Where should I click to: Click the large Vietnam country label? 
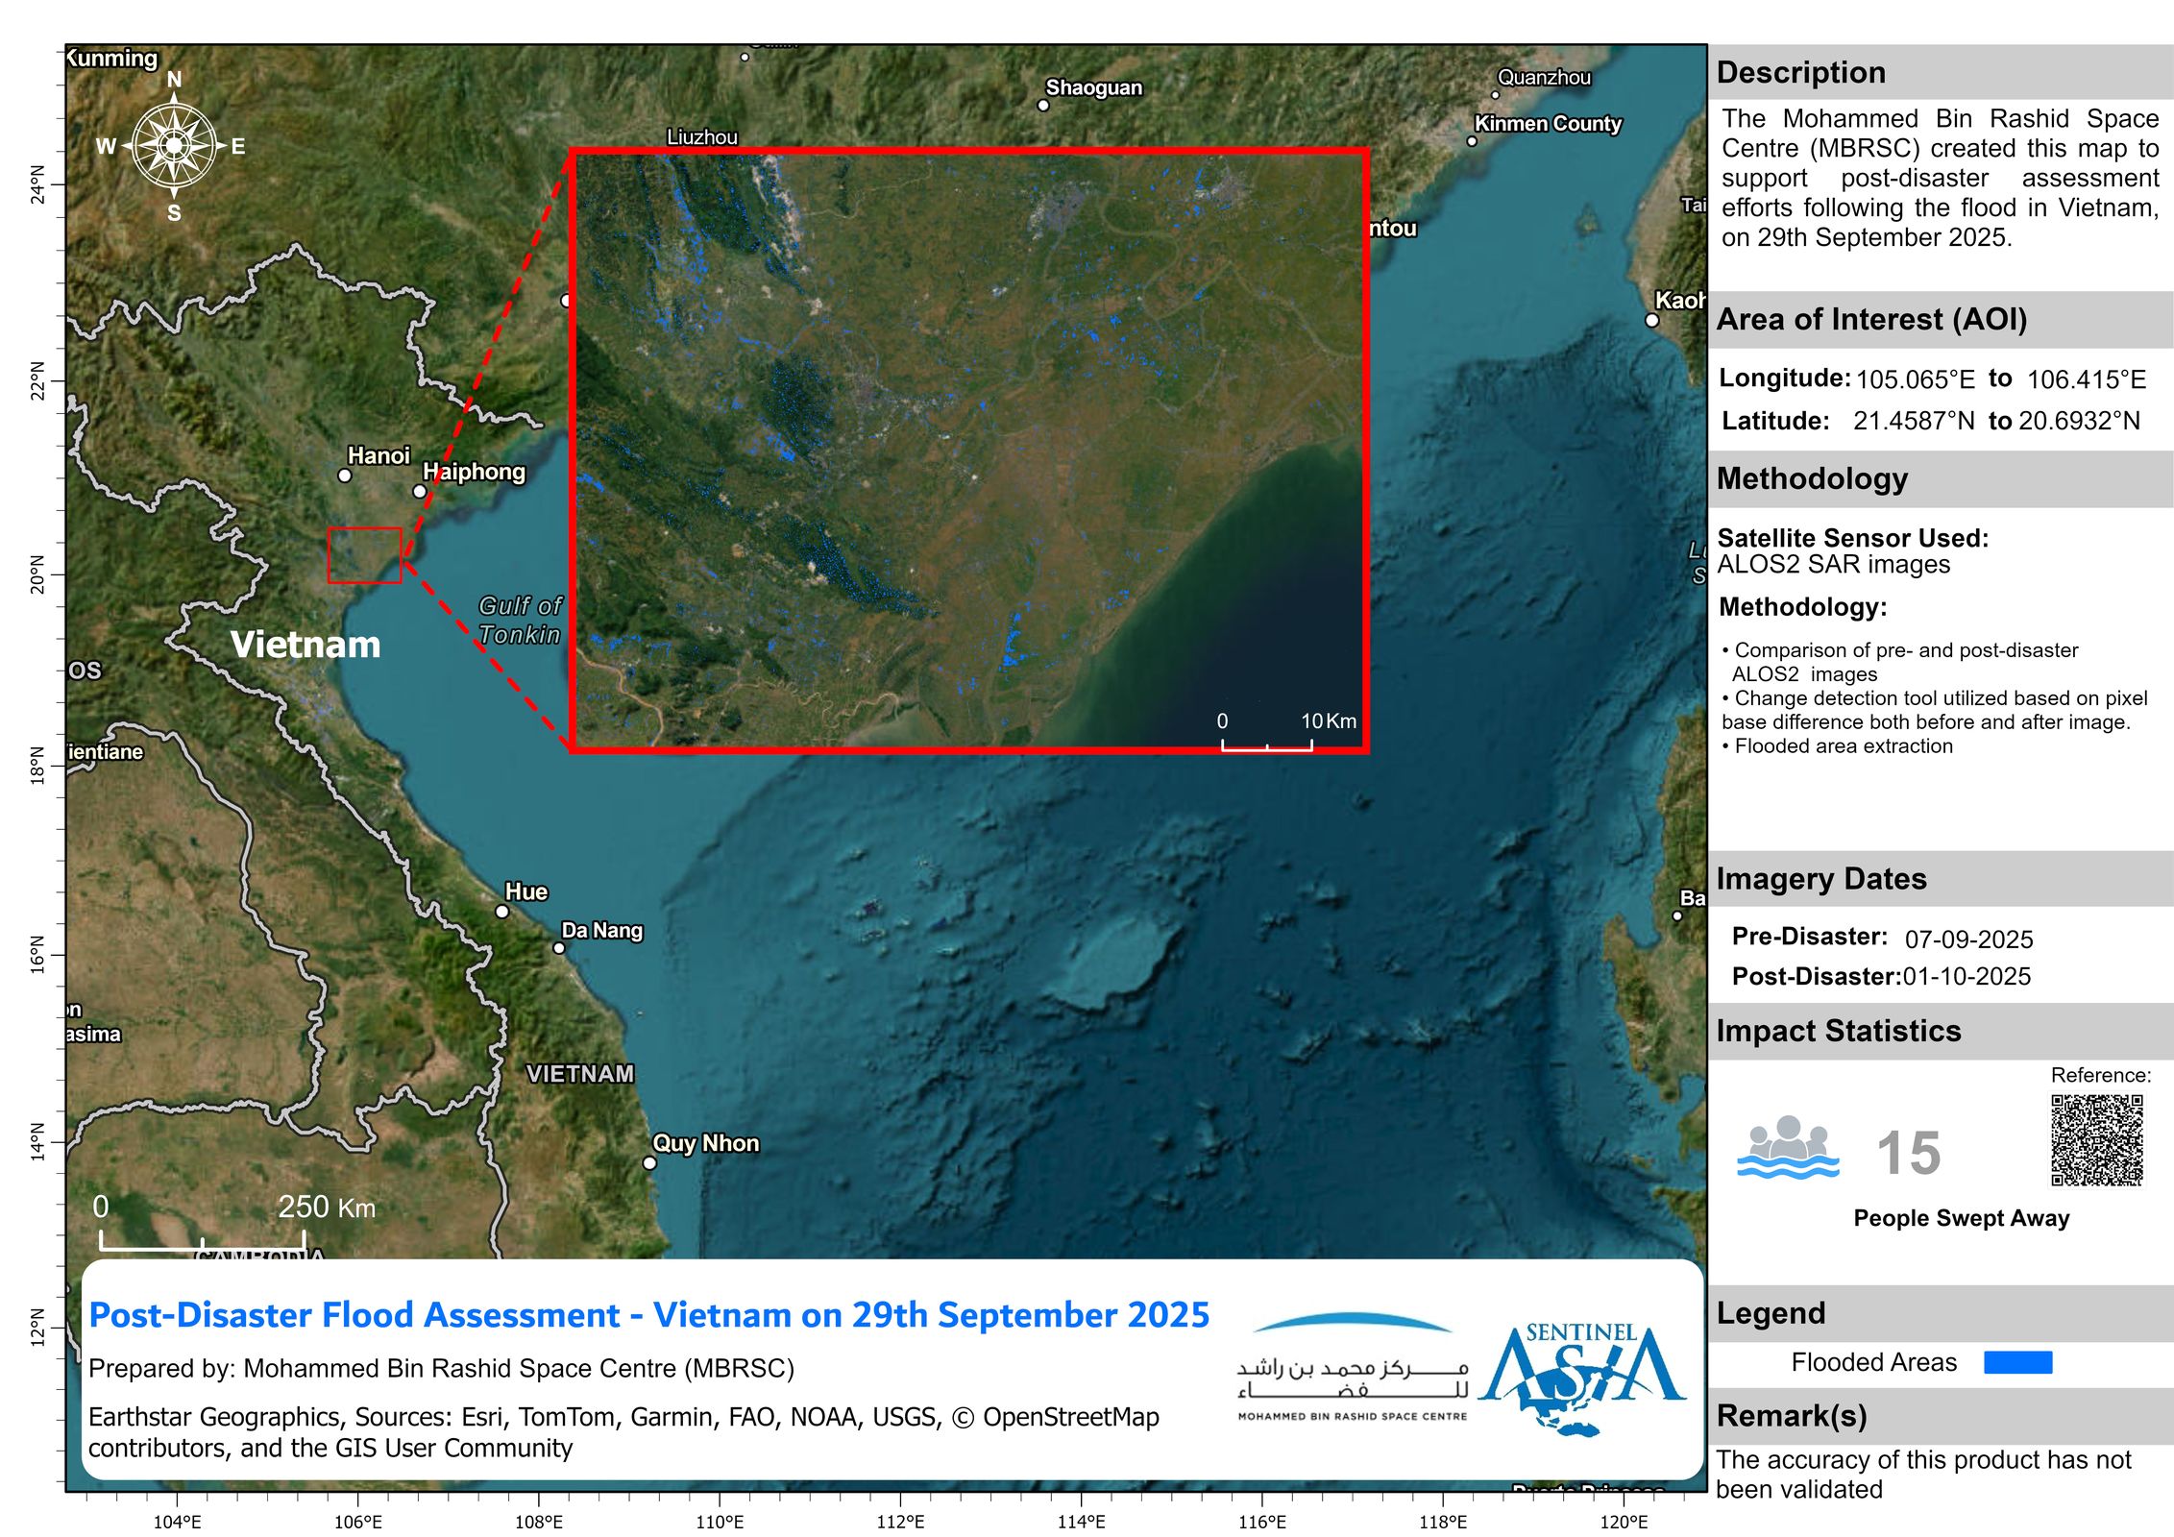[x=305, y=645]
